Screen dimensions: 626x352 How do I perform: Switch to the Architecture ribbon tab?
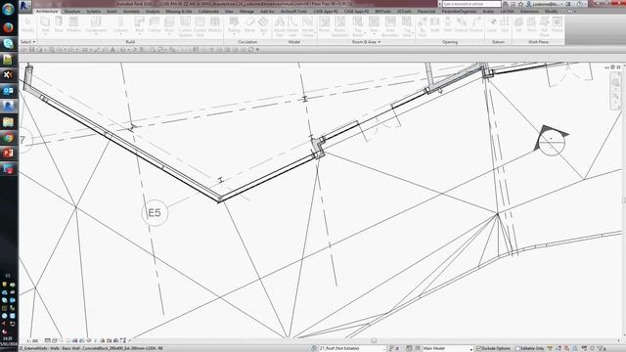(47, 11)
